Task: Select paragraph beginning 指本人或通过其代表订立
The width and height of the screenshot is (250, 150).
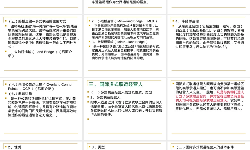Action: 128,108
